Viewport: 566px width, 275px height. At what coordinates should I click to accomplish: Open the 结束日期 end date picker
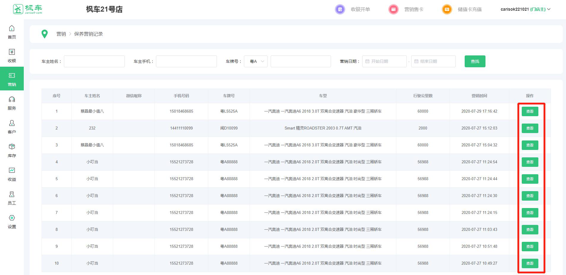[433, 61]
